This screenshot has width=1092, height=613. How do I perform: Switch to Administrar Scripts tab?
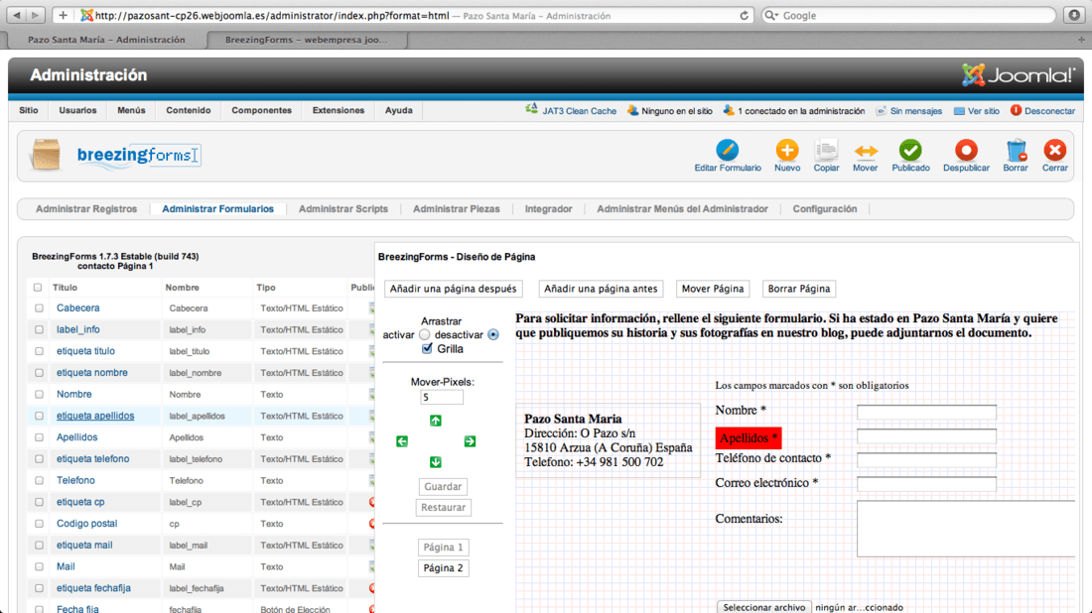pos(343,208)
